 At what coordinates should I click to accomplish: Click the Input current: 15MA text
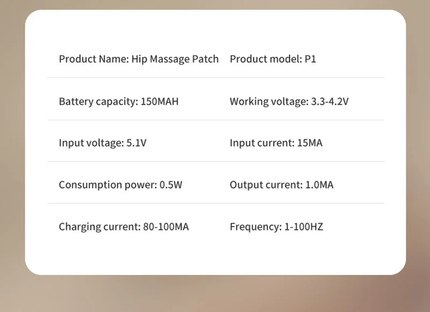click(276, 143)
